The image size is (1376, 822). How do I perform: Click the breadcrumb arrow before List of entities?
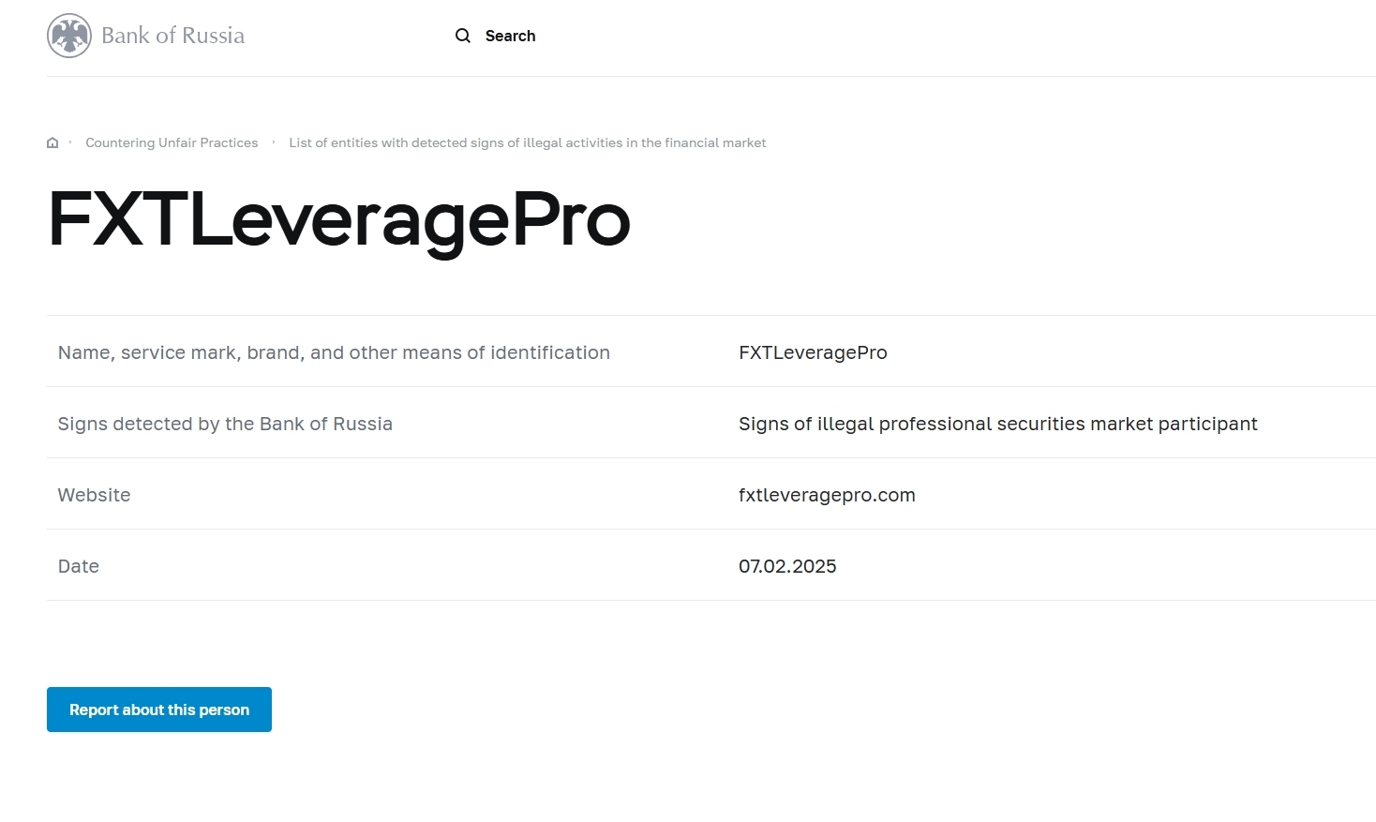274,142
